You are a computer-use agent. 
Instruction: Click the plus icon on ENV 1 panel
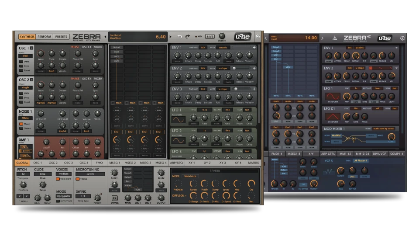coord(254,48)
